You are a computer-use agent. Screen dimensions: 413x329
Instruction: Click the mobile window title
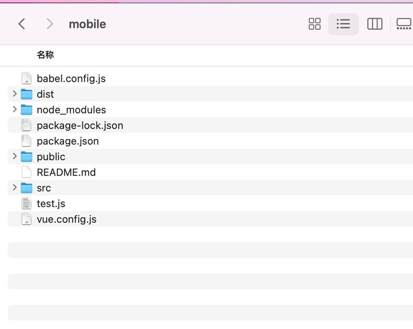[87, 24]
